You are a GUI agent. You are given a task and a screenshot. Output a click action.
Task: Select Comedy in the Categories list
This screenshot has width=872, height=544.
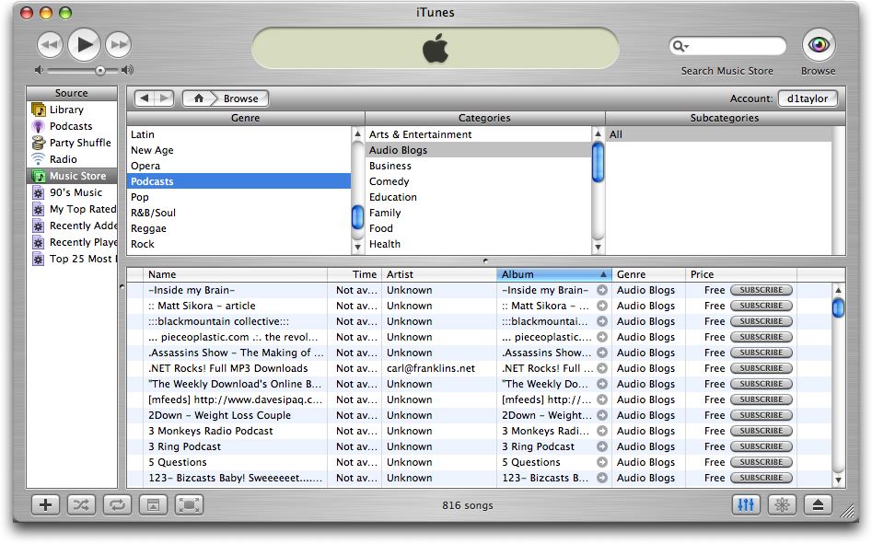pyautogui.click(x=389, y=181)
